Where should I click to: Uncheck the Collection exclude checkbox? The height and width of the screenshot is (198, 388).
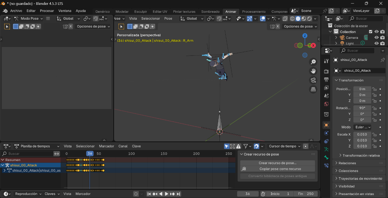(x=371, y=32)
